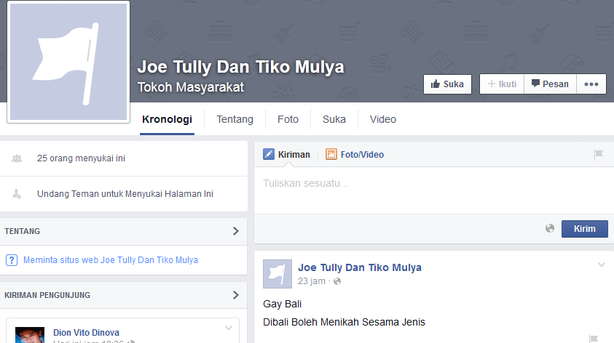Expand the KIRIMAN PENGUNJUNG chevron

pos(236,295)
